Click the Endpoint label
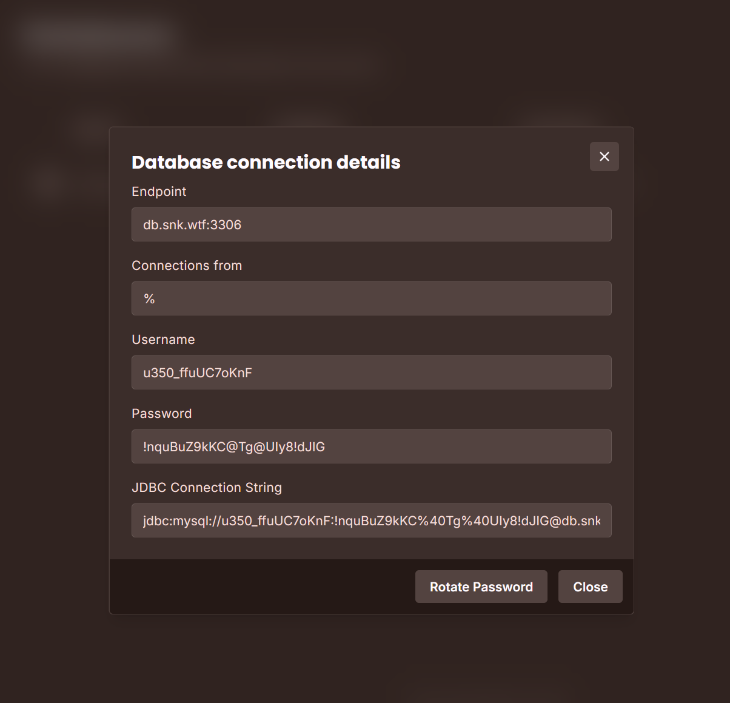The width and height of the screenshot is (730, 703). pos(159,192)
